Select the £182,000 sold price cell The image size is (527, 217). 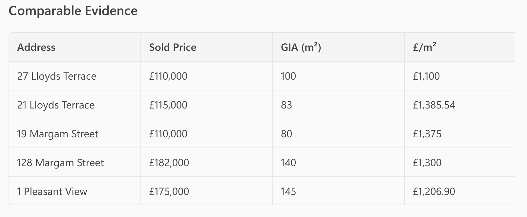pyautogui.click(x=169, y=163)
